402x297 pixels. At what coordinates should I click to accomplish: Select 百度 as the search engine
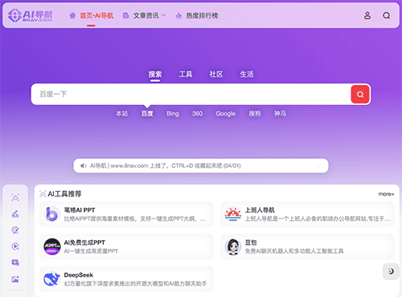pyautogui.click(x=147, y=114)
